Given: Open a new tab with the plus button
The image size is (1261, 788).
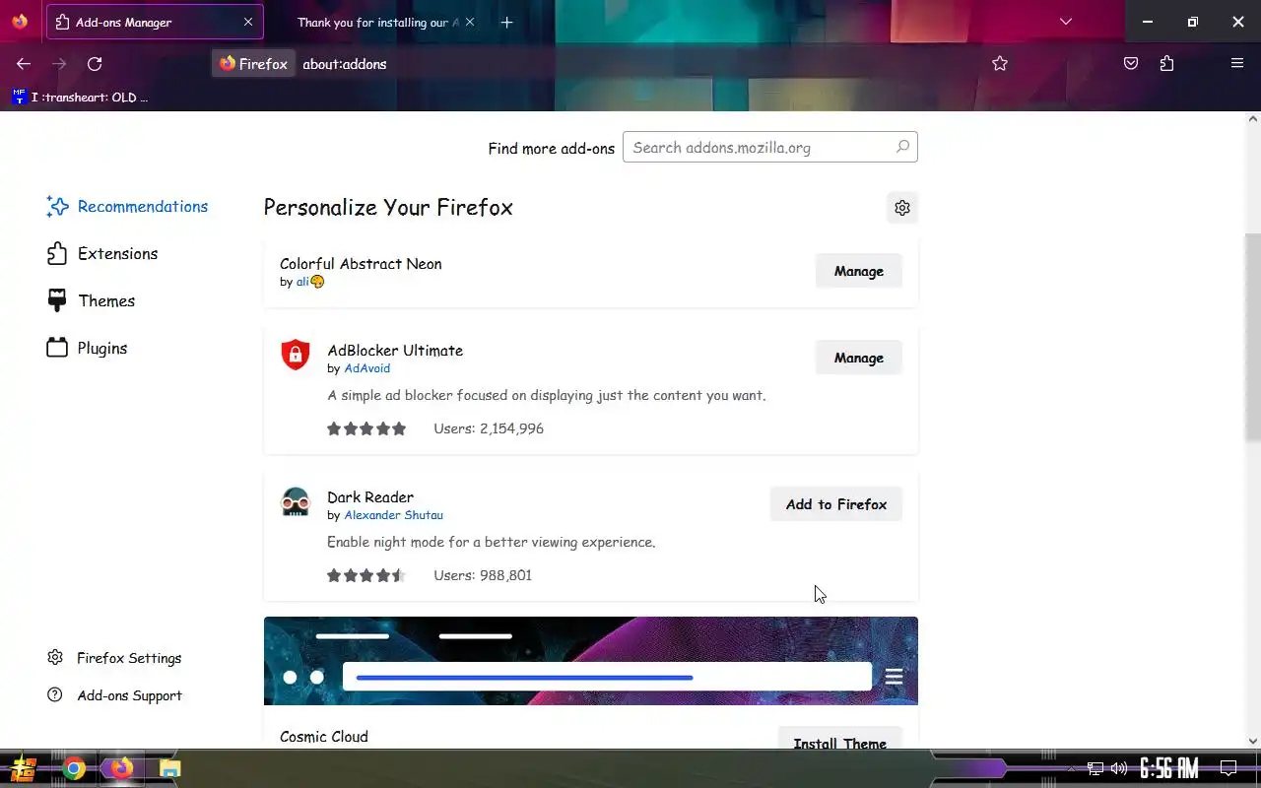Looking at the screenshot, I should point(506,22).
